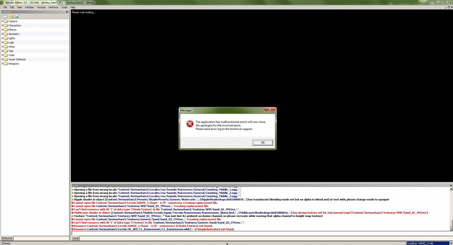Open the Script menu
This screenshot has height=245, width=453.
point(64,7)
